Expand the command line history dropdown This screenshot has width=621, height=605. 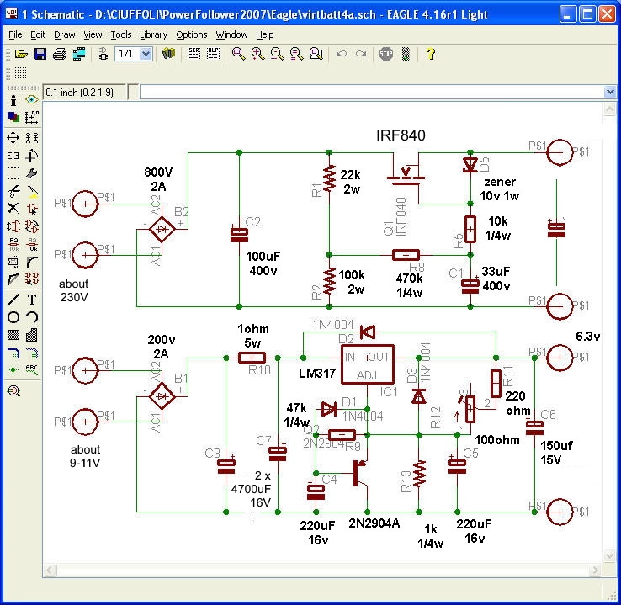[x=610, y=92]
